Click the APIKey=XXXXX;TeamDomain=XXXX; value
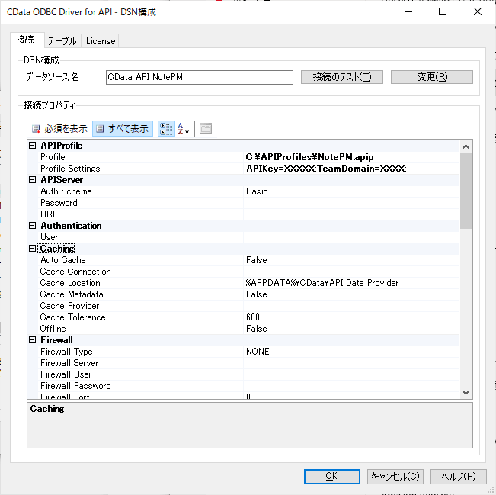 click(326, 169)
